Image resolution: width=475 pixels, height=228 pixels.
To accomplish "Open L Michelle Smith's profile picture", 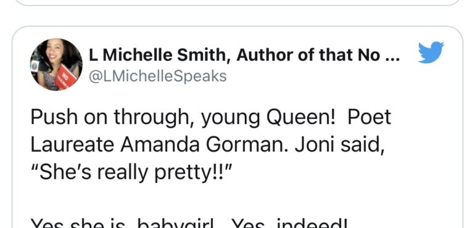I will pyautogui.click(x=56, y=65).
